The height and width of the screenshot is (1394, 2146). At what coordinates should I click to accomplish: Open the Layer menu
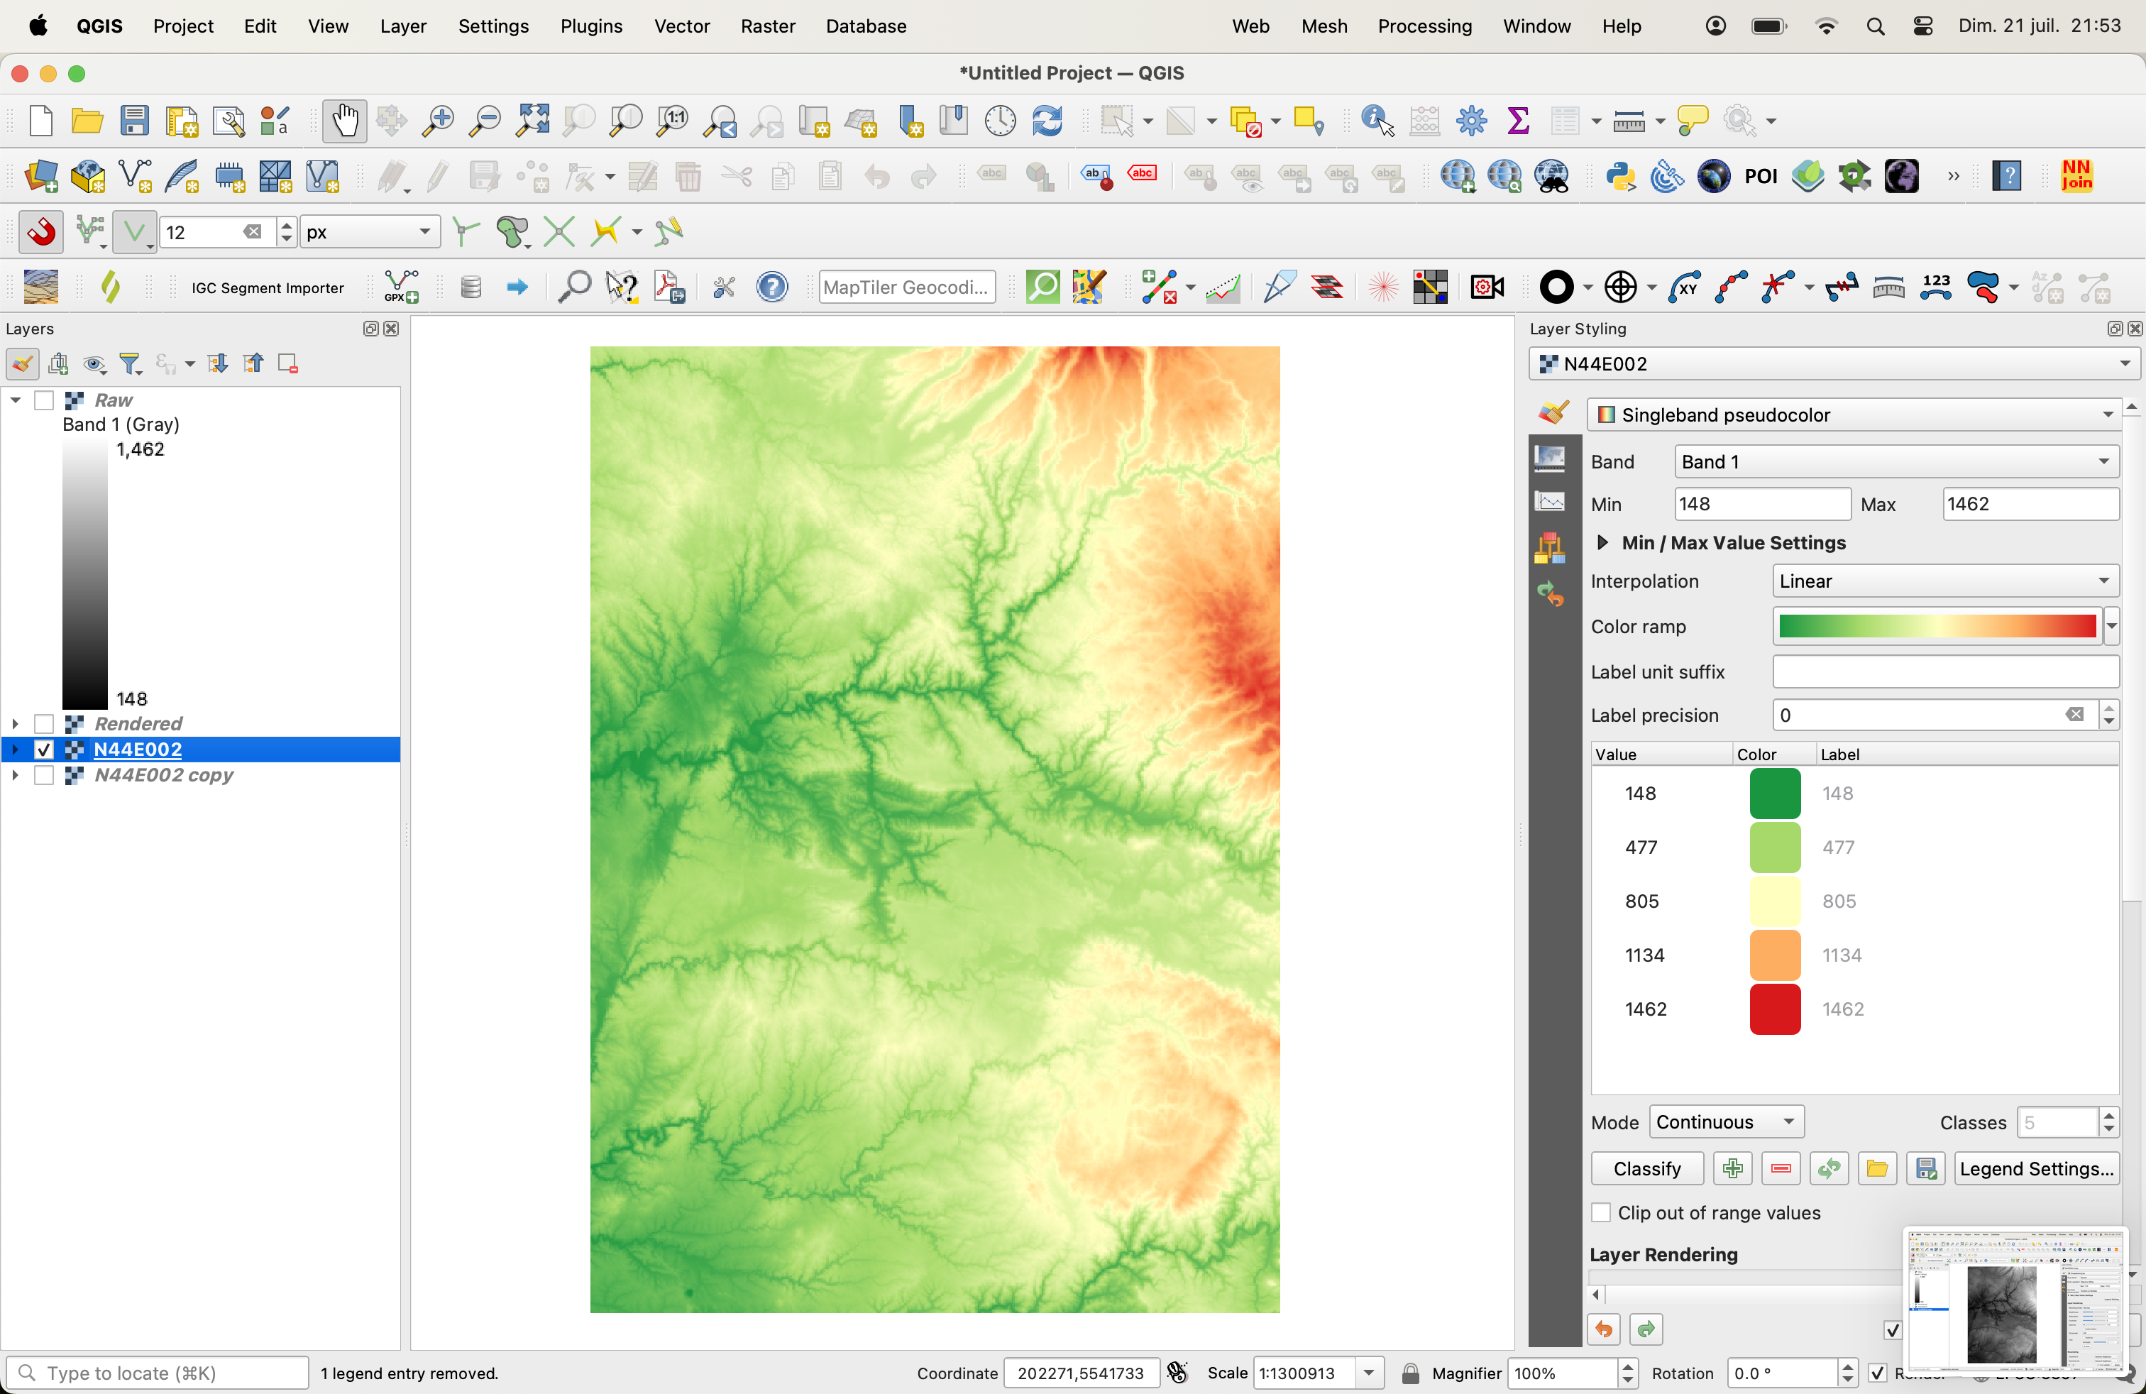coord(403,26)
